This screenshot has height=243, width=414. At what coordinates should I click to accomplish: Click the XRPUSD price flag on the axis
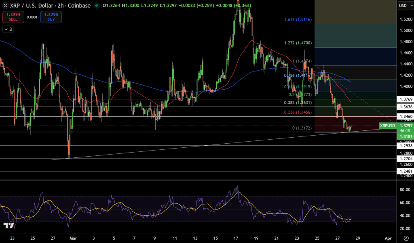tap(387, 126)
